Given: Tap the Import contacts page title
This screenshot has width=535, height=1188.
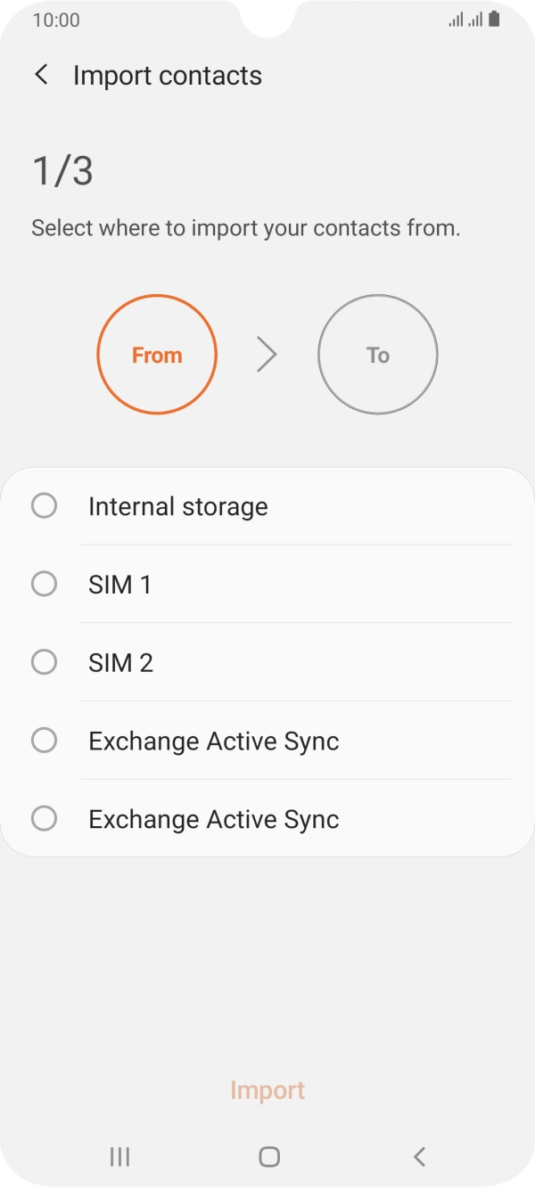Looking at the screenshot, I should pos(168,76).
